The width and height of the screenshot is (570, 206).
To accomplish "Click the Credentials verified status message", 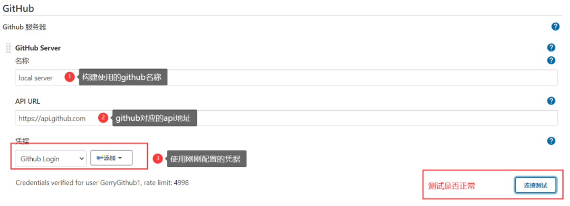I will [102, 182].
